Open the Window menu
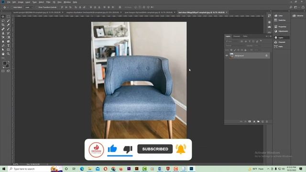Image resolution: width=306 pixels, height=172 pixels. (67, 2)
